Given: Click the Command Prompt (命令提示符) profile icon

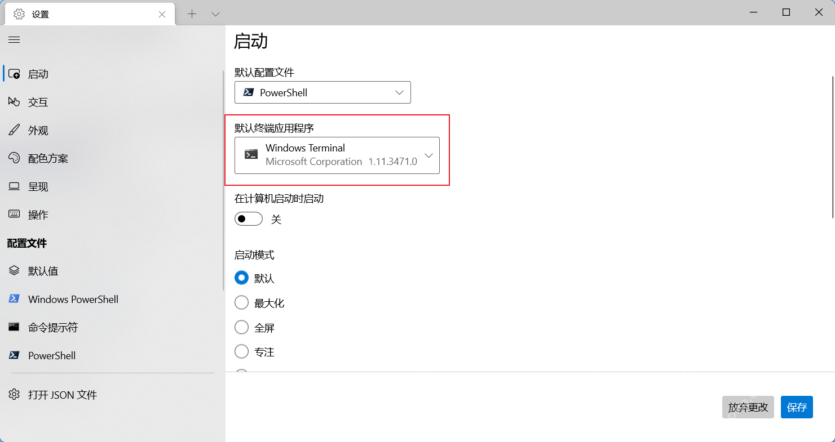Looking at the screenshot, I should pyautogui.click(x=14, y=327).
